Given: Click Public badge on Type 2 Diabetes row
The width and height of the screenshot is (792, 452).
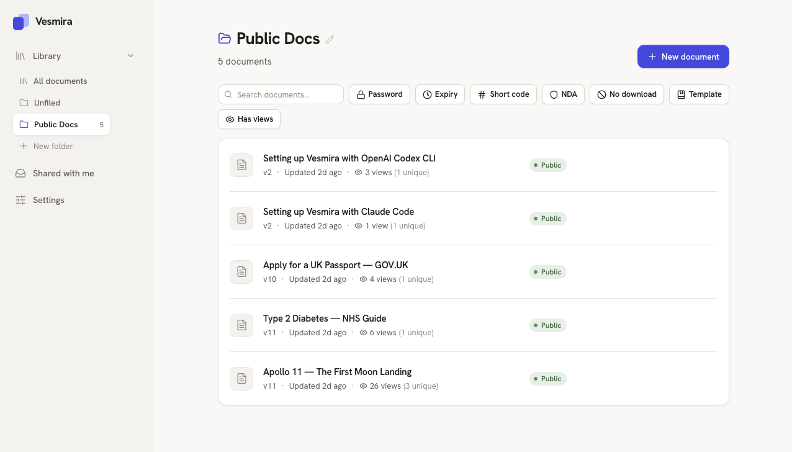Looking at the screenshot, I should 548,325.
